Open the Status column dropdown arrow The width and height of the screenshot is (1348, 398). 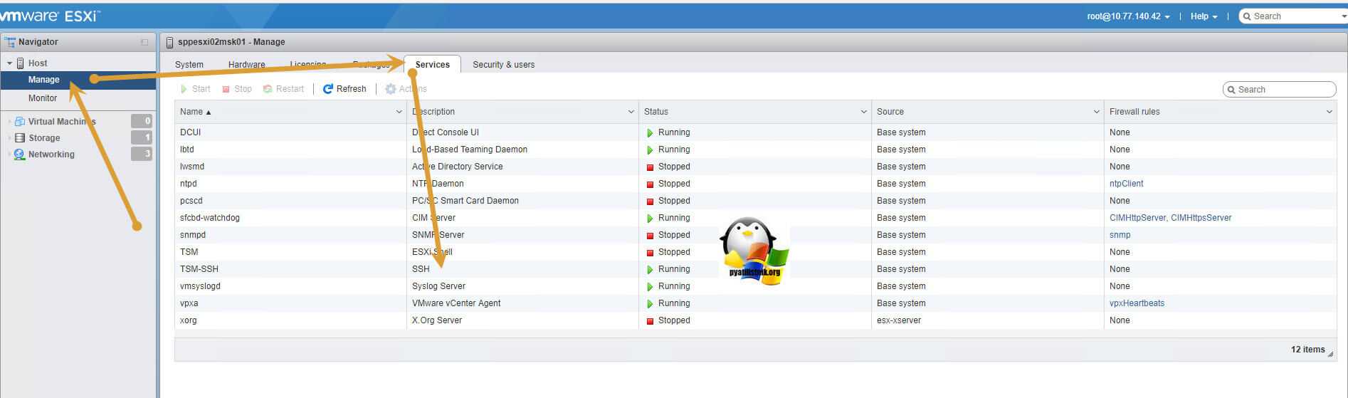864,112
